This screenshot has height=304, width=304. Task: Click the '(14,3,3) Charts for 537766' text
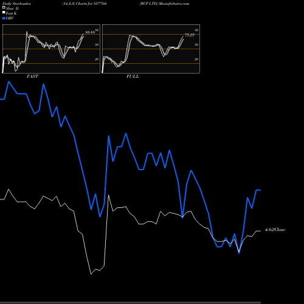(85, 4)
